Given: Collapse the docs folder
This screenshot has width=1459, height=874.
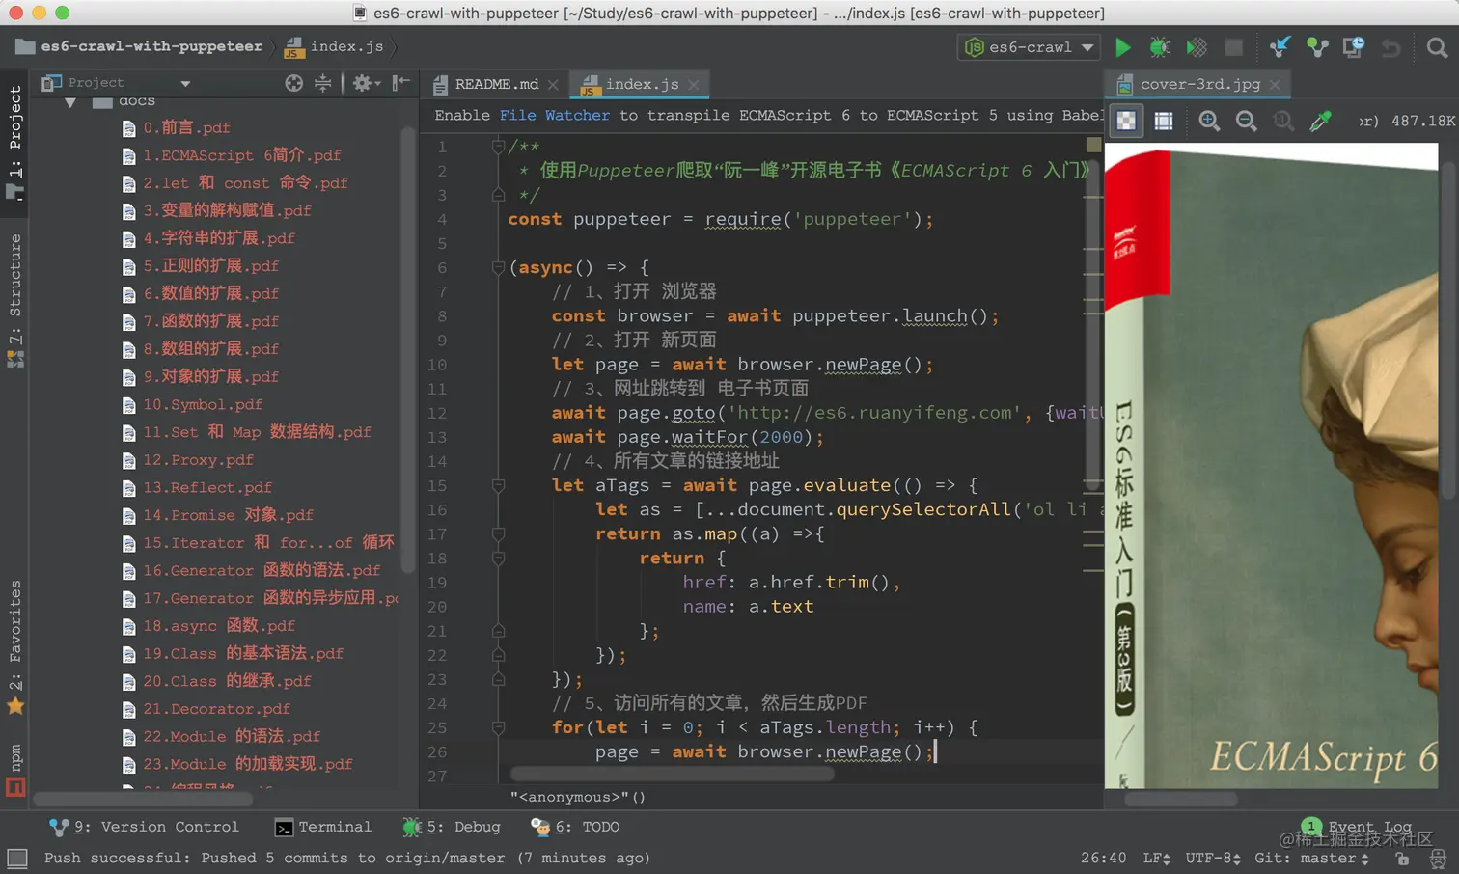Looking at the screenshot, I should tap(70, 101).
